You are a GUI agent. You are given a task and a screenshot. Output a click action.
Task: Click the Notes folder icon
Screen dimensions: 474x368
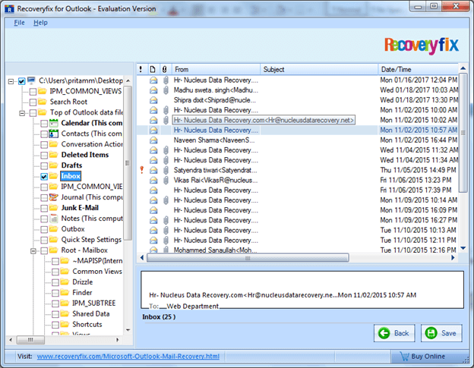[x=53, y=219]
